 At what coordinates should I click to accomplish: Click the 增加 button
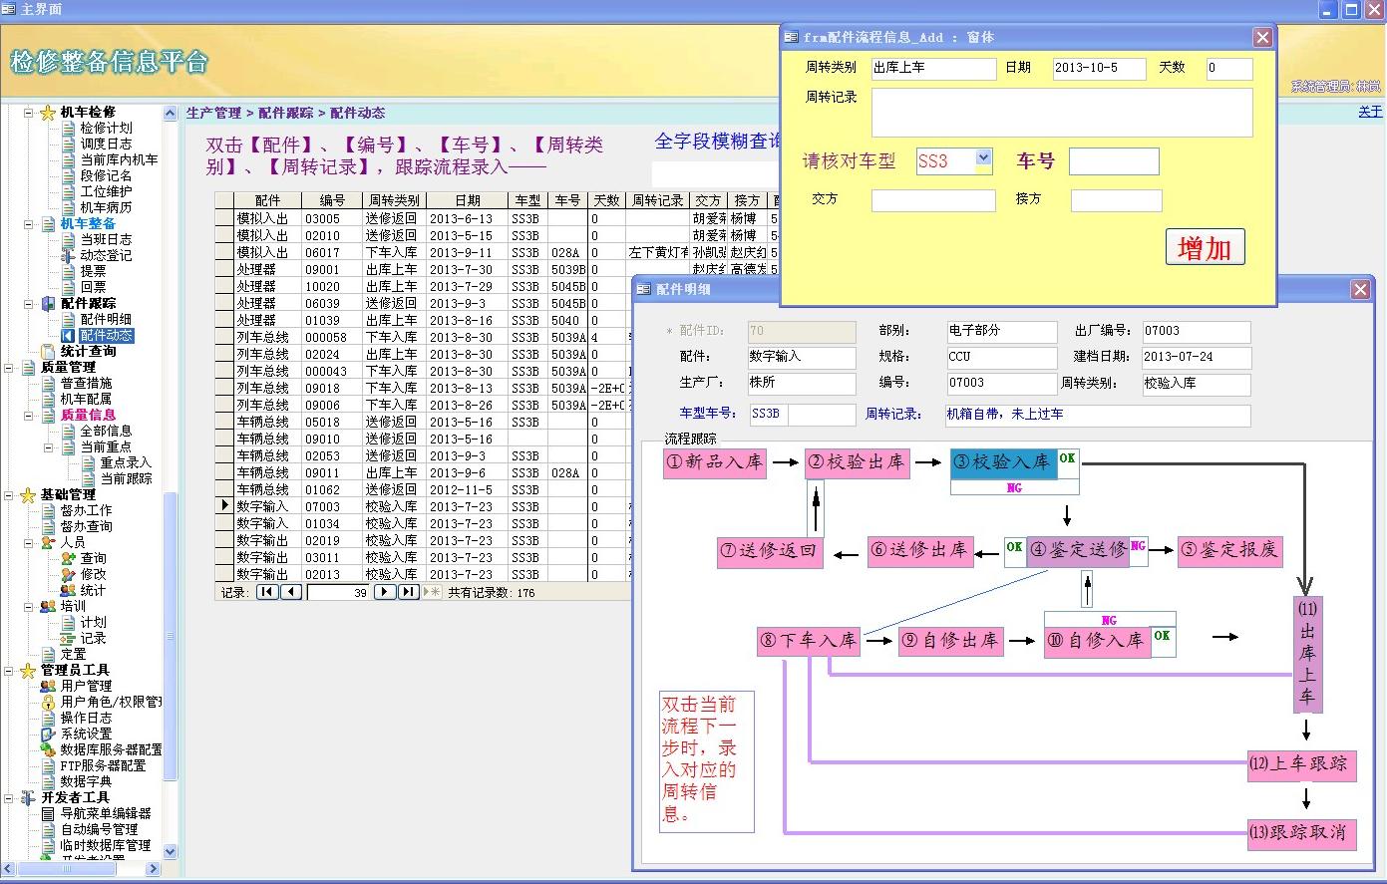(1206, 247)
